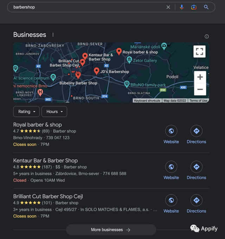Click the (187) review count for Kentaur Bar
The height and width of the screenshot is (239, 225).
tap(47, 167)
